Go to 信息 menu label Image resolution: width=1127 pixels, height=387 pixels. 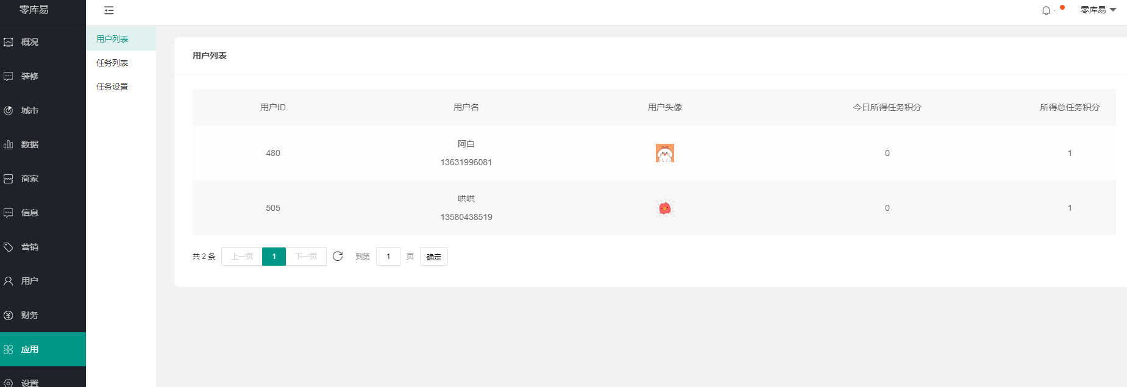(x=30, y=213)
